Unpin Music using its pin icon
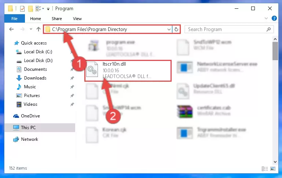The height and width of the screenshot is (178, 282). point(72,87)
